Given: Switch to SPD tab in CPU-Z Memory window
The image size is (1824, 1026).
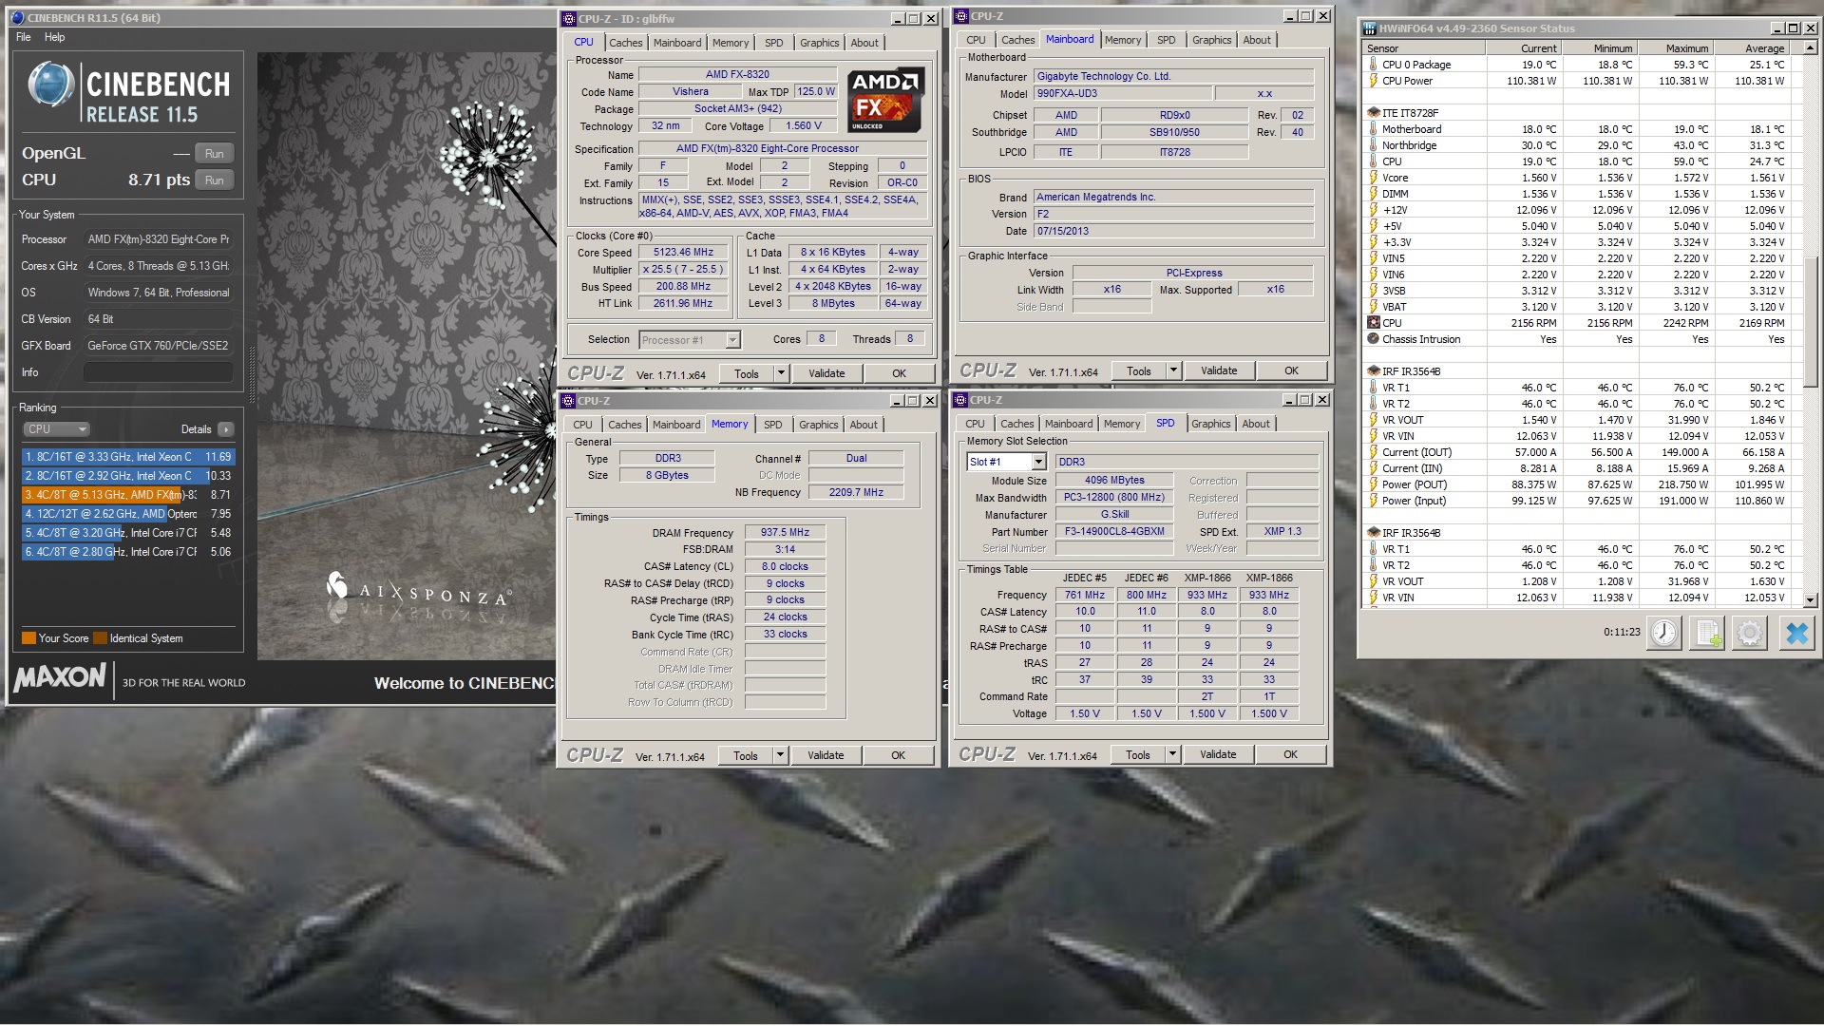Looking at the screenshot, I should (x=773, y=425).
